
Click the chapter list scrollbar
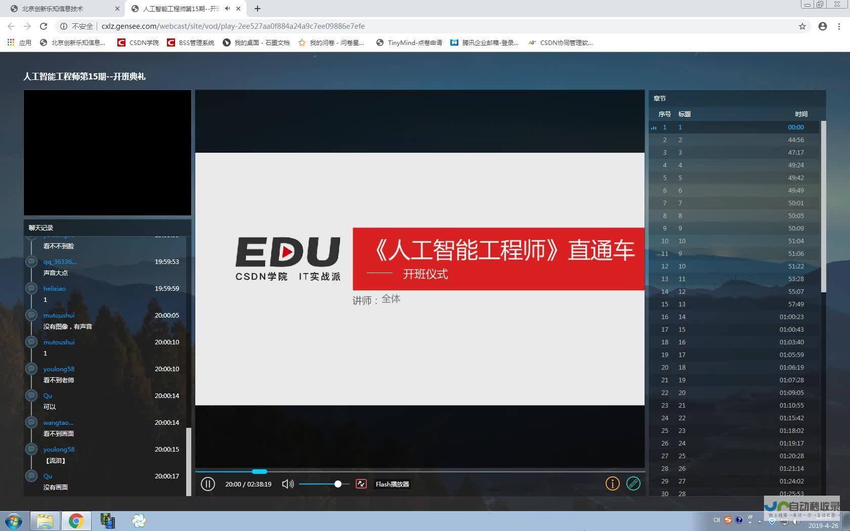click(823, 206)
